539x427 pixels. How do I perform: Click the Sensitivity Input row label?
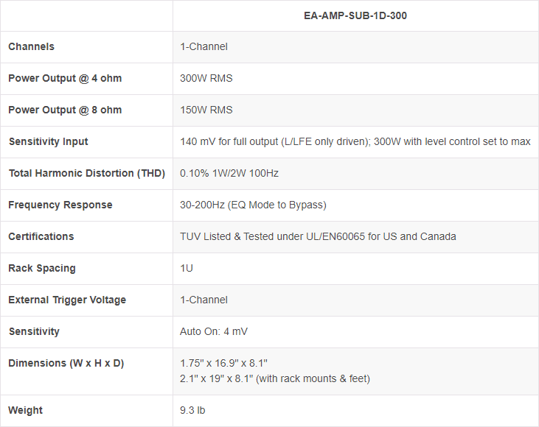(x=48, y=142)
